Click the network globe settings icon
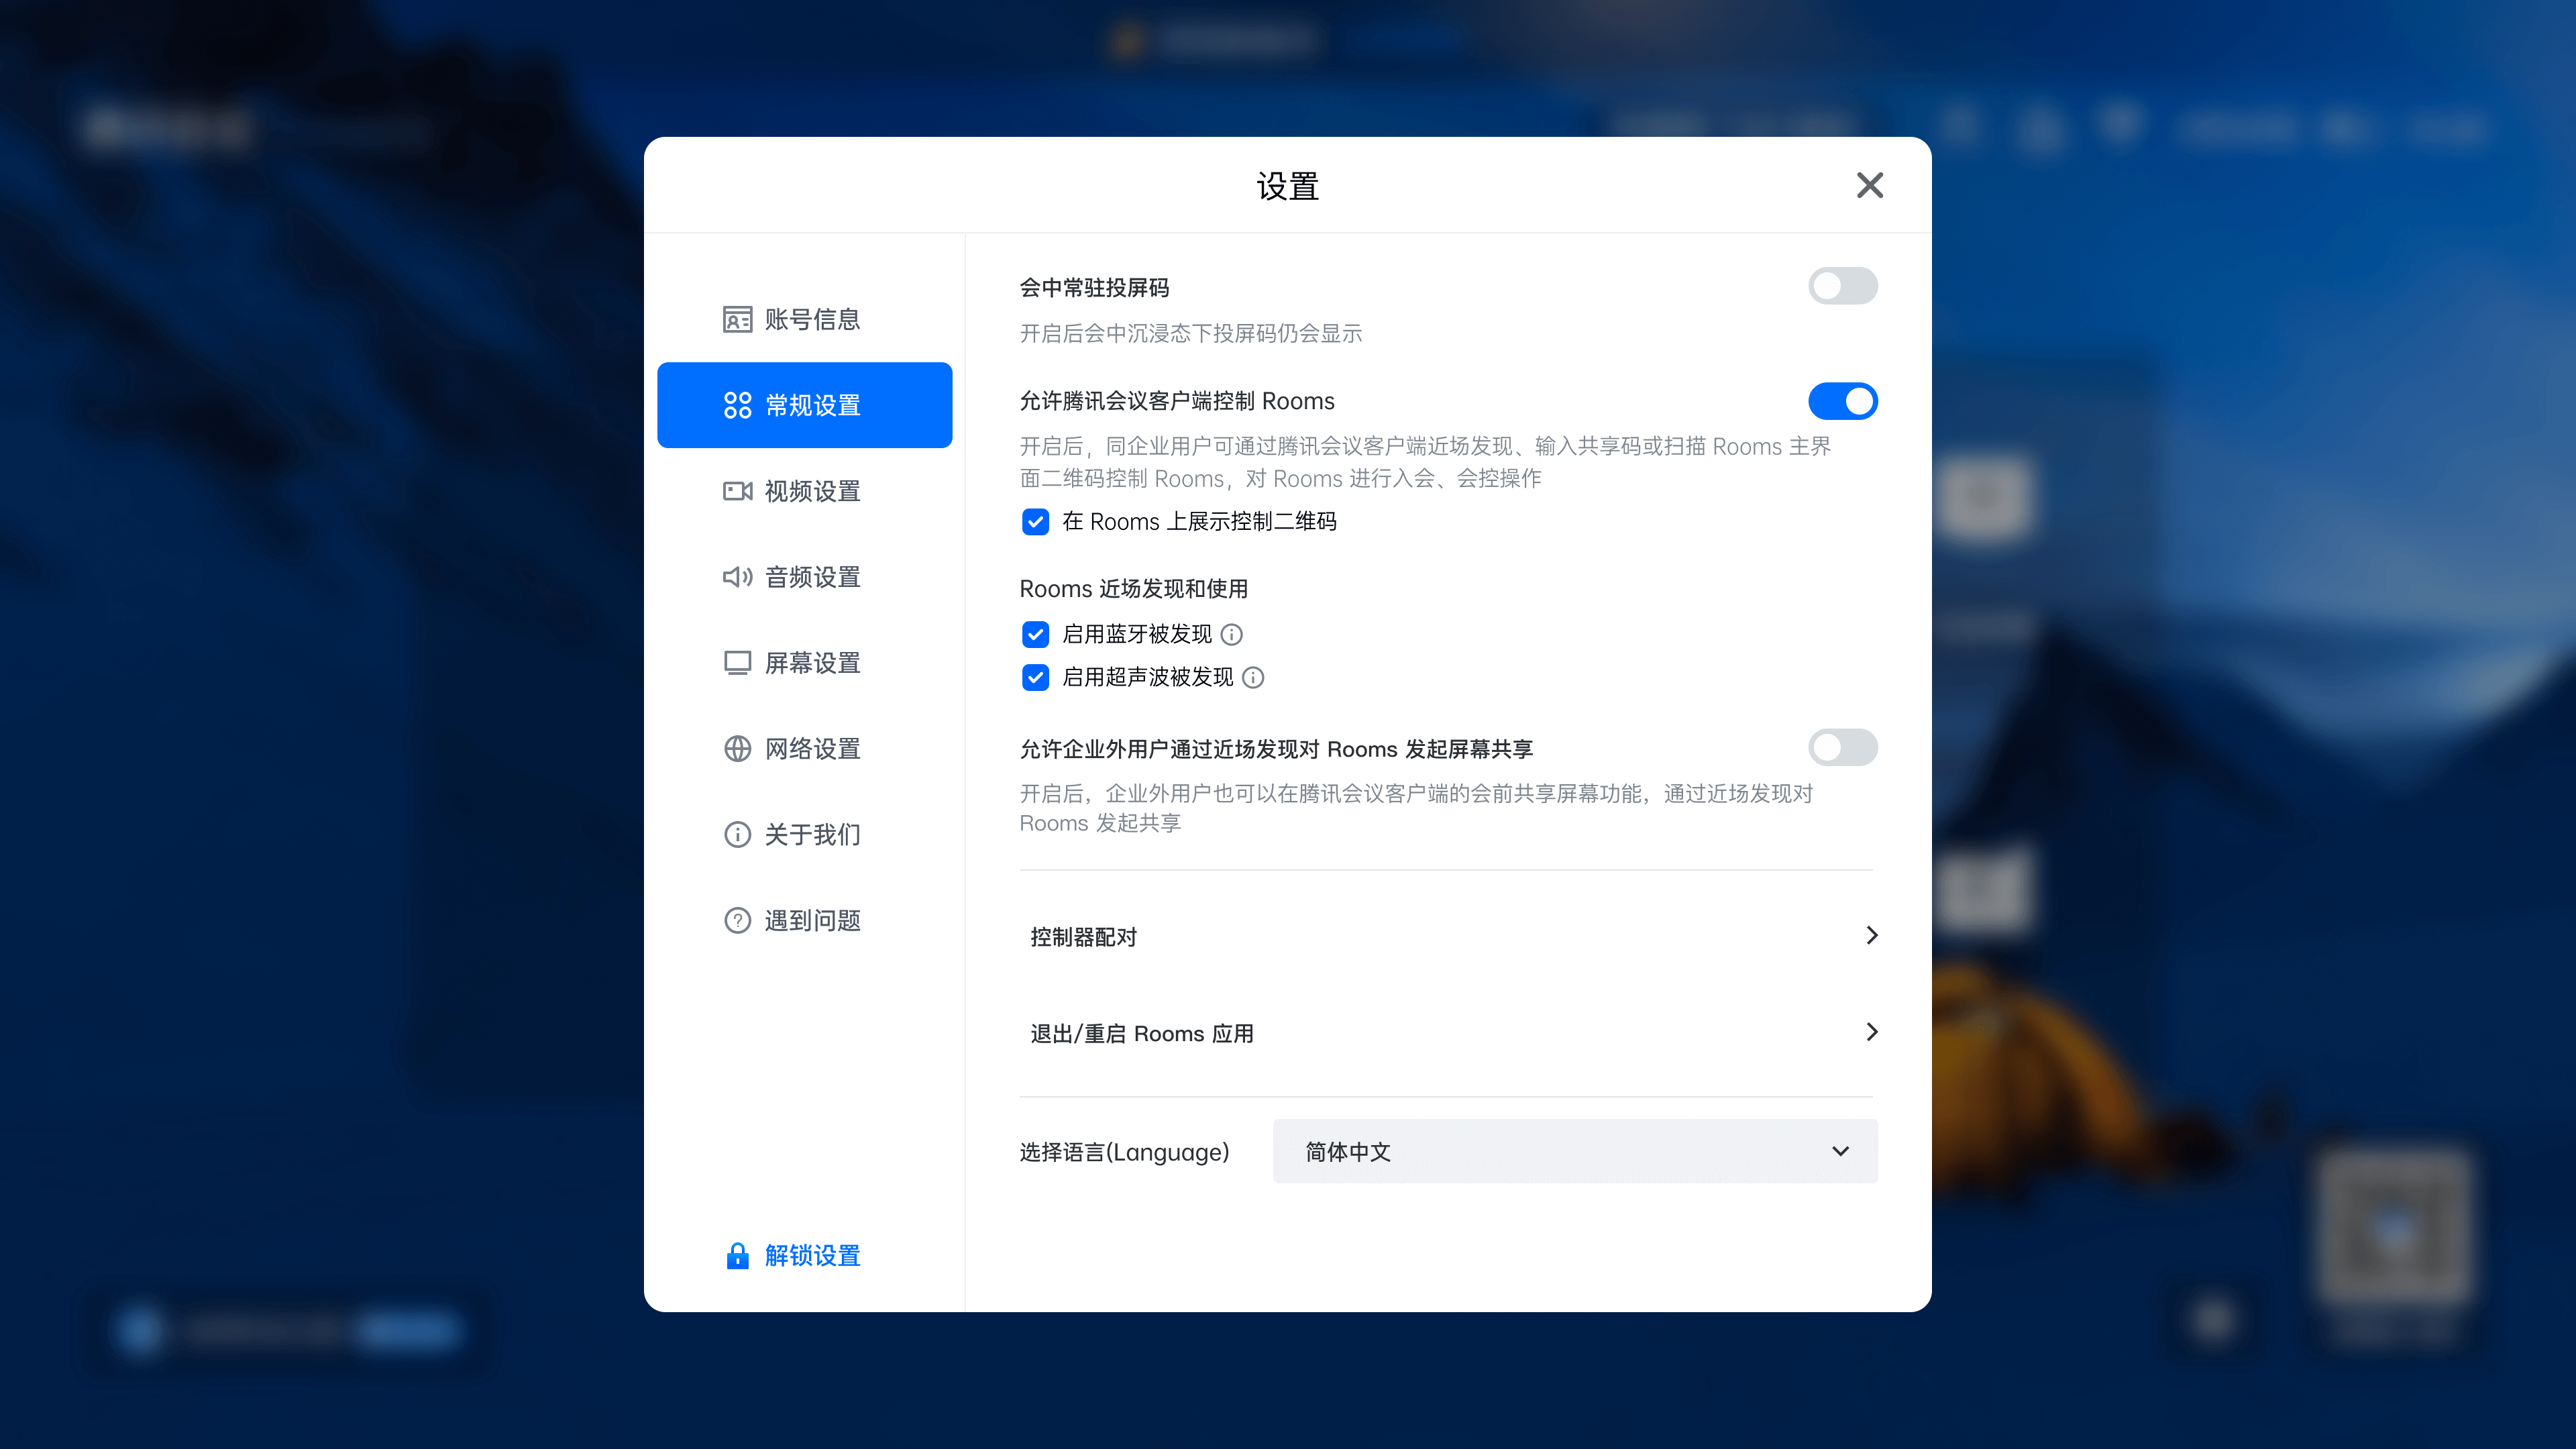The height and width of the screenshot is (1449, 2576). 737,749
